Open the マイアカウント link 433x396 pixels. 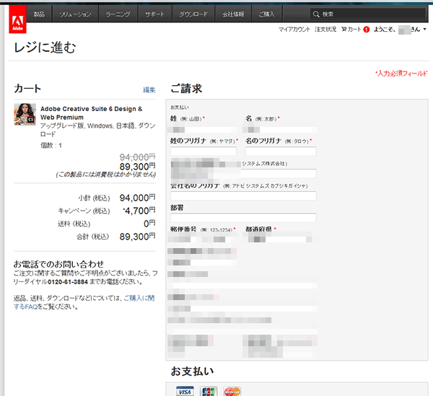coord(294,30)
